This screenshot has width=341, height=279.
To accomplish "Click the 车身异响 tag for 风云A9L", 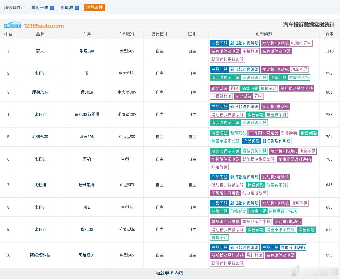I will pyautogui.click(x=289, y=133).
